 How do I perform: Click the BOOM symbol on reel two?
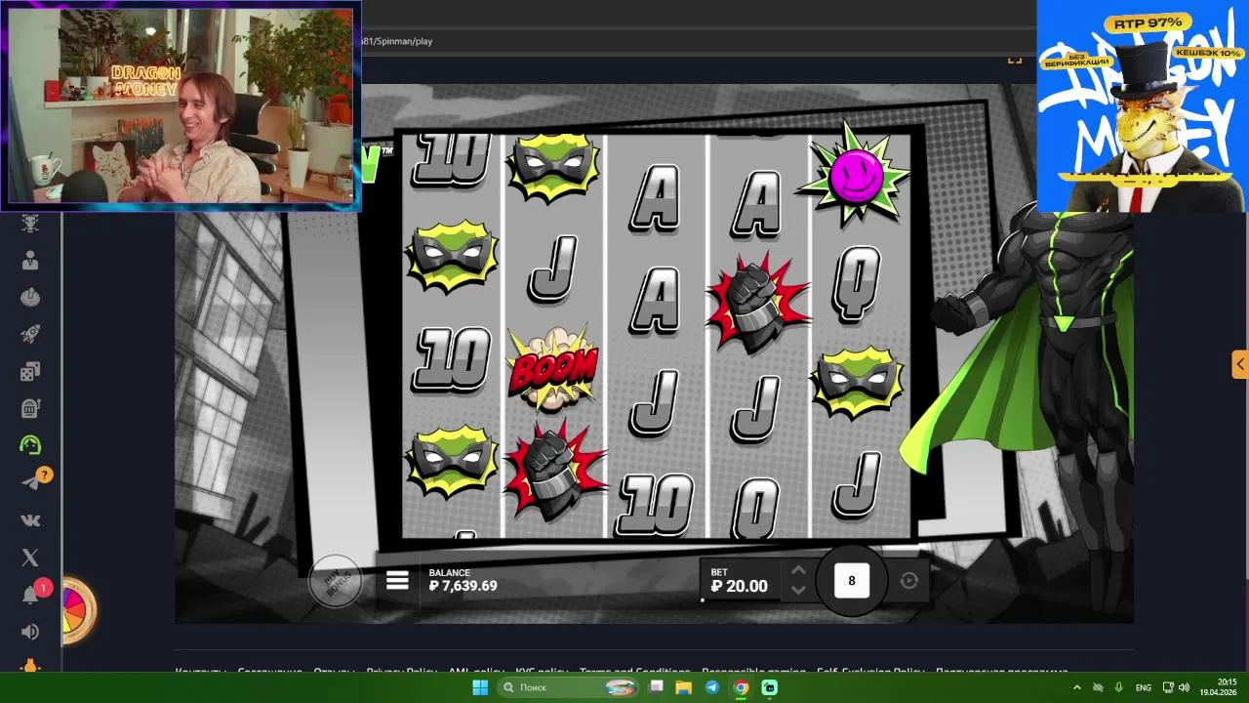click(552, 369)
